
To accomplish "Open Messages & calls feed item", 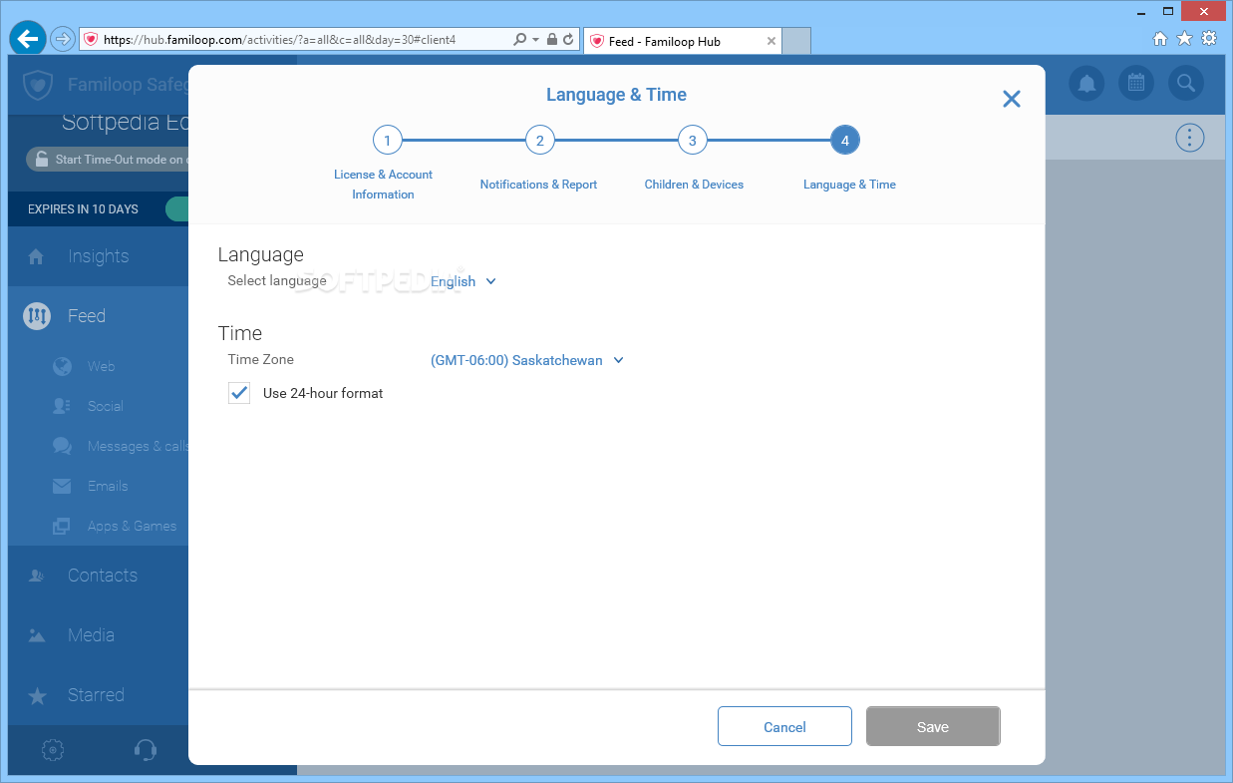I will pyautogui.click(x=137, y=446).
